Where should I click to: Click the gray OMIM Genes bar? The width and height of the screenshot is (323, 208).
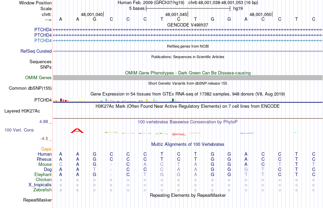[x=188, y=77]
